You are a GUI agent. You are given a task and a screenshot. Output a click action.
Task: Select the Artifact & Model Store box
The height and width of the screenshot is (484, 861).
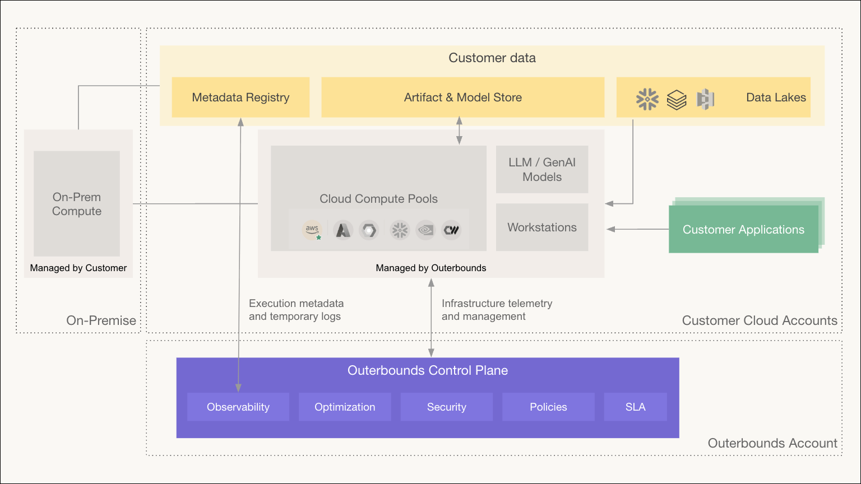tap(463, 97)
